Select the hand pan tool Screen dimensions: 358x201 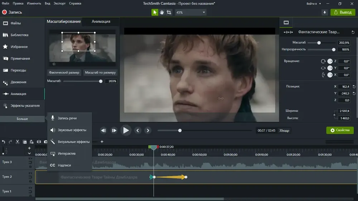pyautogui.click(x=162, y=12)
